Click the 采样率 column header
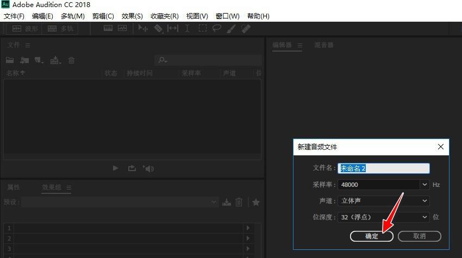Viewport: 462px width, 258px height. pos(191,73)
